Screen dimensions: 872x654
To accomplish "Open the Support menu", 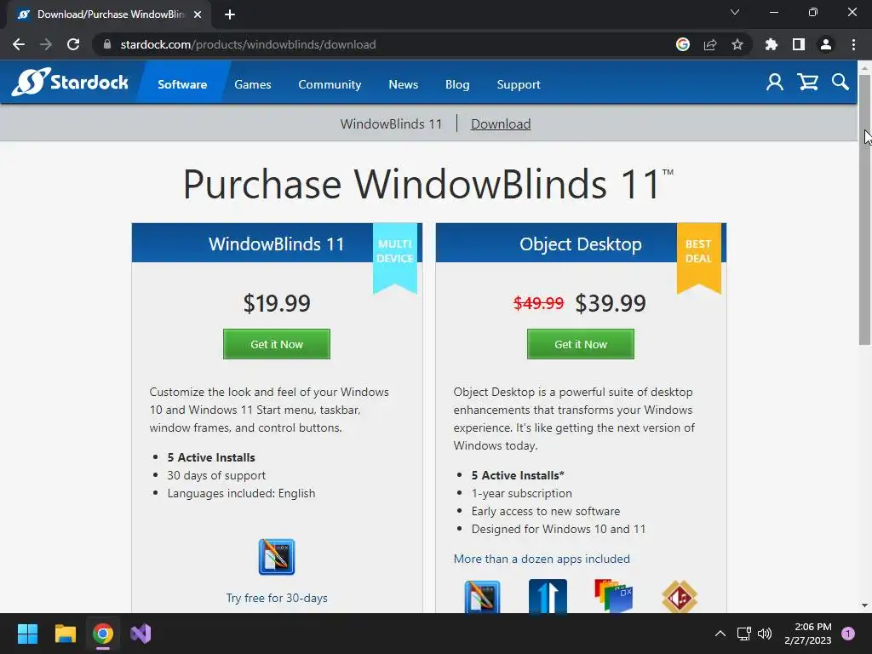I will pos(519,84).
